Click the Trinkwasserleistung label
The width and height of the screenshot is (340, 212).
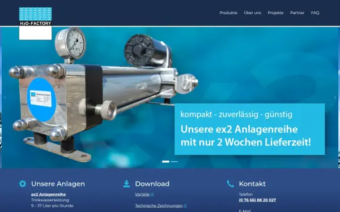(50, 200)
